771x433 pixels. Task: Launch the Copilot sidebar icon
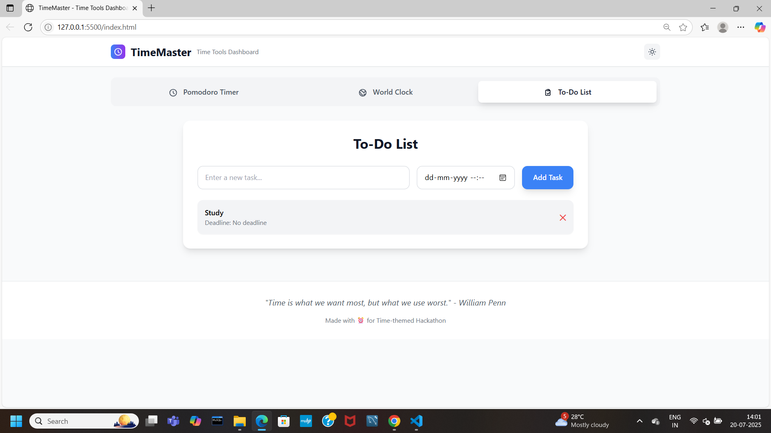pyautogui.click(x=759, y=27)
